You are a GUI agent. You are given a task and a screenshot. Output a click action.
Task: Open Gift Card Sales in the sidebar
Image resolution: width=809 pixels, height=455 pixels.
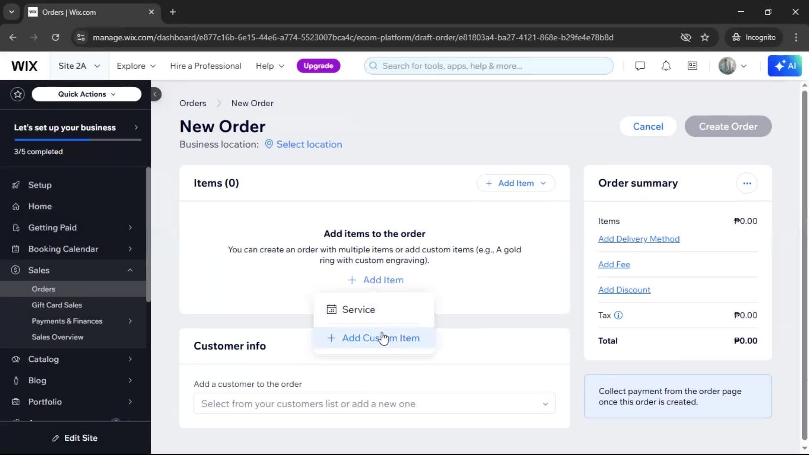click(56, 305)
